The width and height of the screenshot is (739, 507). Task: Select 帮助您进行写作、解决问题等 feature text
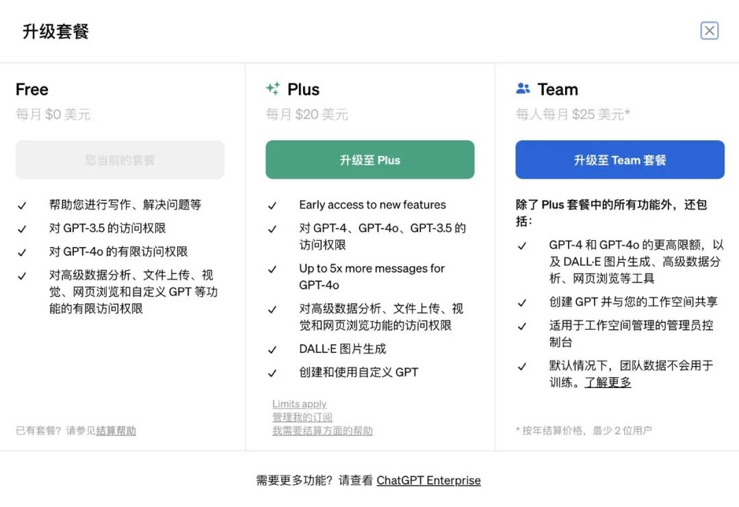(x=125, y=205)
